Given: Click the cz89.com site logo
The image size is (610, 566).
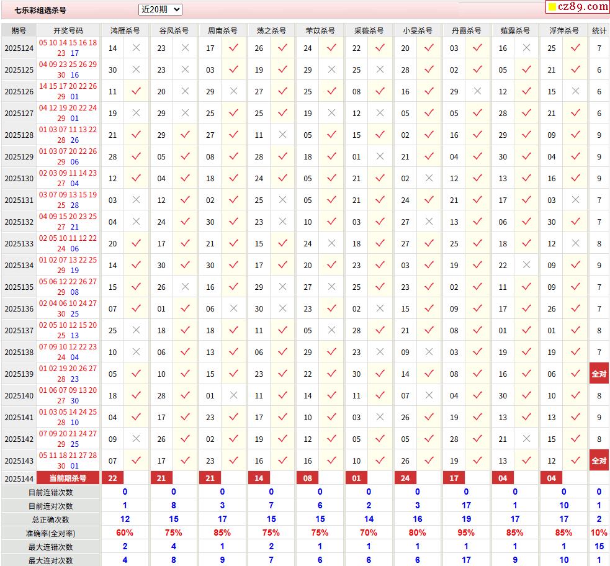Looking at the screenshot, I should click(x=578, y=7).
